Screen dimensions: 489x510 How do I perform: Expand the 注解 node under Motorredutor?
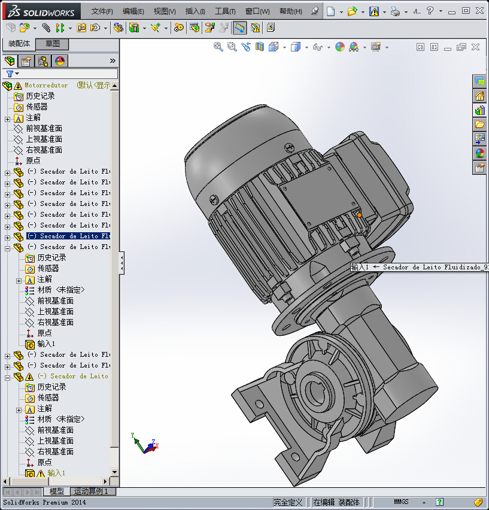click(8, 118)
